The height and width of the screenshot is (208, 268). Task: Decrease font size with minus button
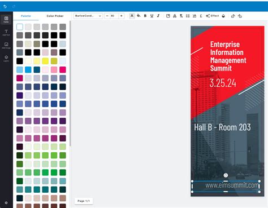click(x=107, y=16)
